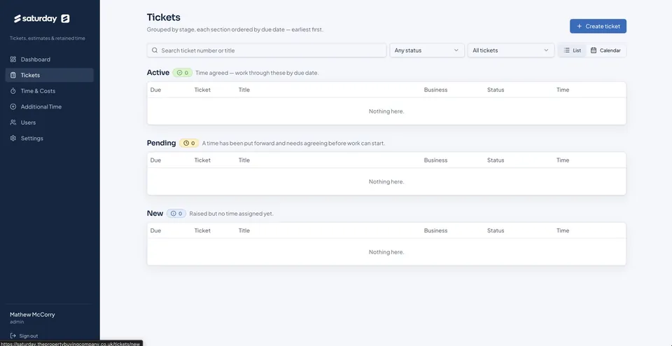Click the Settings gear icon
The image size is (672, 346).
coord(13,139)
